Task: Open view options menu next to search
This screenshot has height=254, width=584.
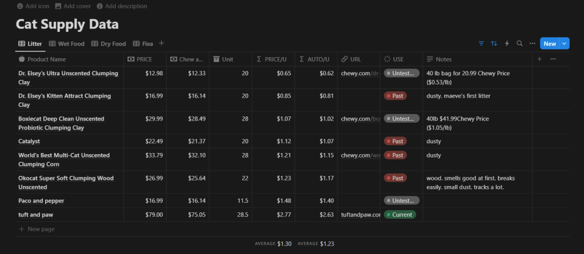Action: pos(532,43)
